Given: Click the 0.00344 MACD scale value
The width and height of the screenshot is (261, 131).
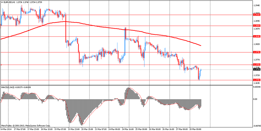Looking at the screenshot, I should (257, 87).
